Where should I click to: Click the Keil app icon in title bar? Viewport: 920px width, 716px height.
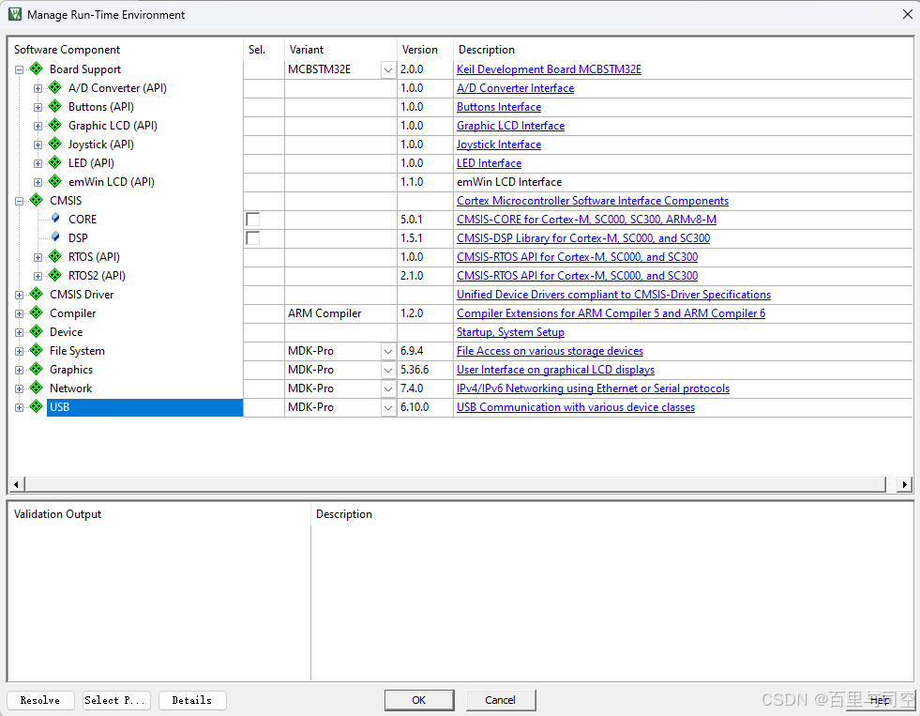pyautogui.click(x=15, y=14)
